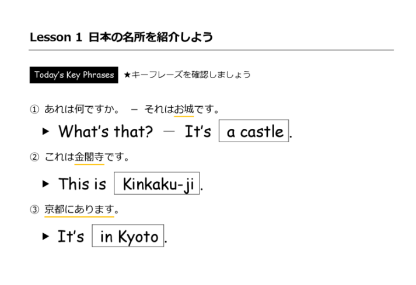Click the horizontal line under the title
The image size is (416, 285).
click(211, 51)
